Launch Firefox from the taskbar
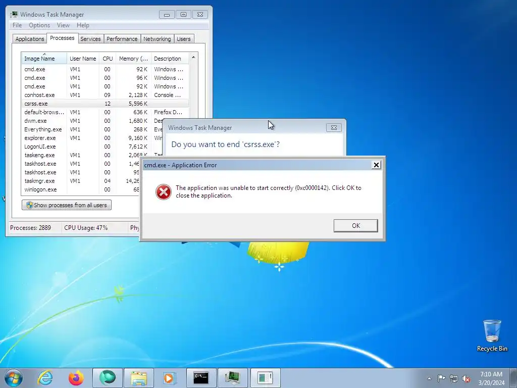The width and height of the screenshot is (517, 388). pyautogui.click(x=76, y=378)
